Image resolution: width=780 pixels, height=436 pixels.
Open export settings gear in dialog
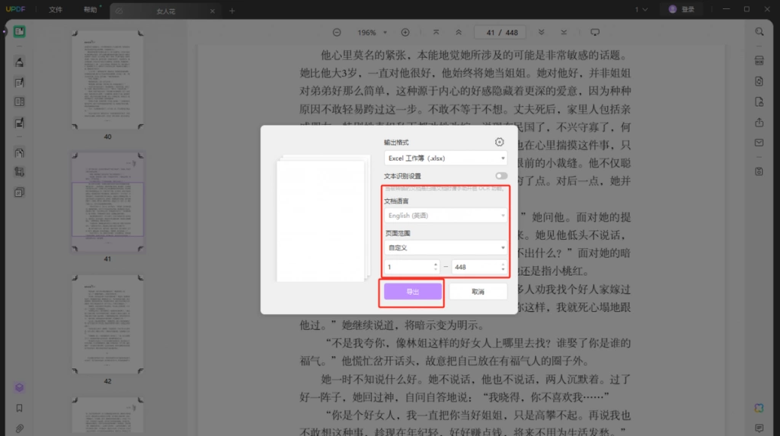[500, 143]
